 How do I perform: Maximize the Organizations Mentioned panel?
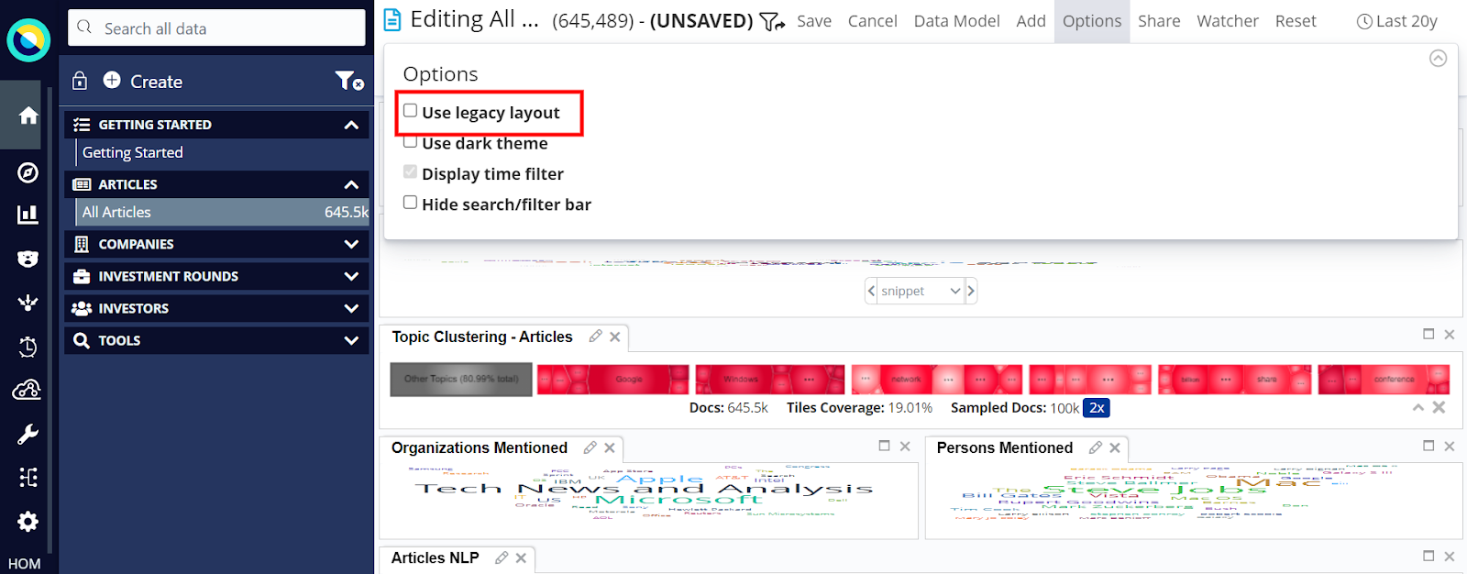point(885,446)
